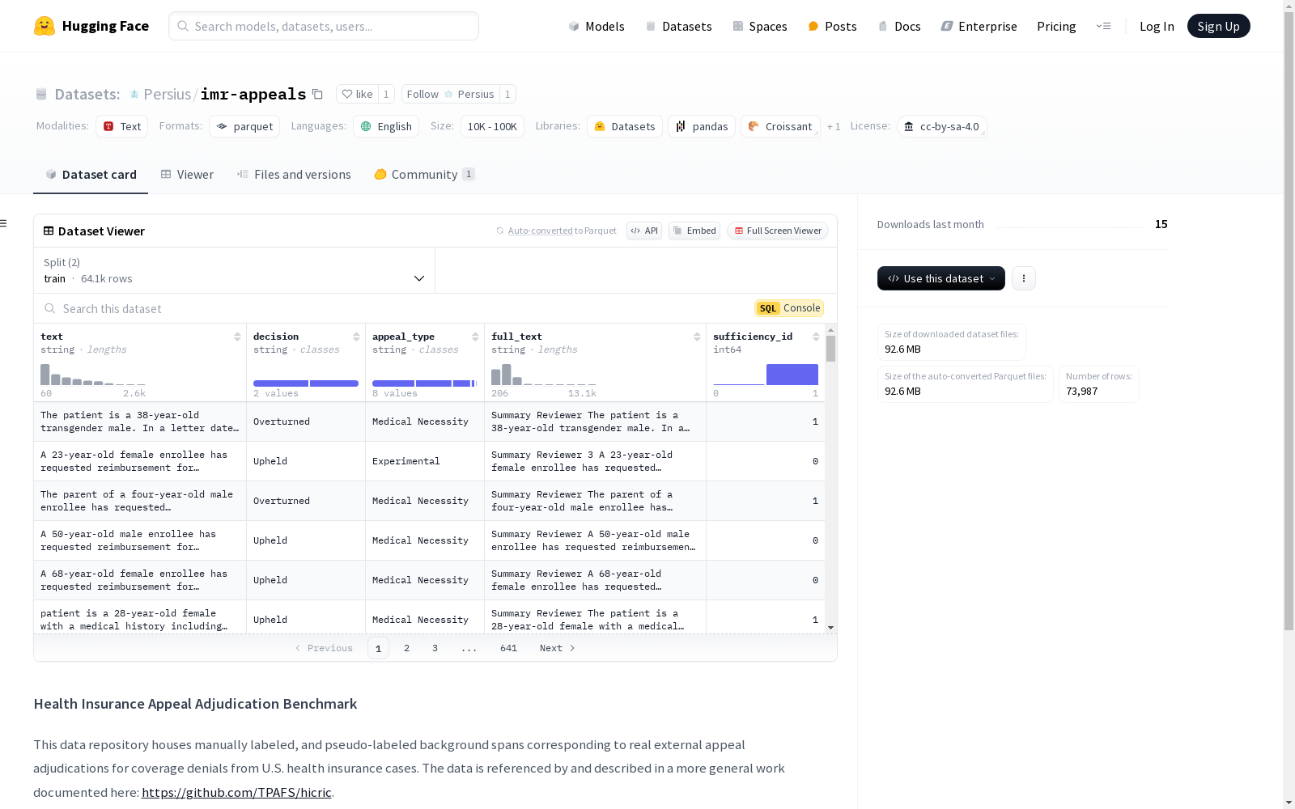Go to the Next table page

coord(558,648)
